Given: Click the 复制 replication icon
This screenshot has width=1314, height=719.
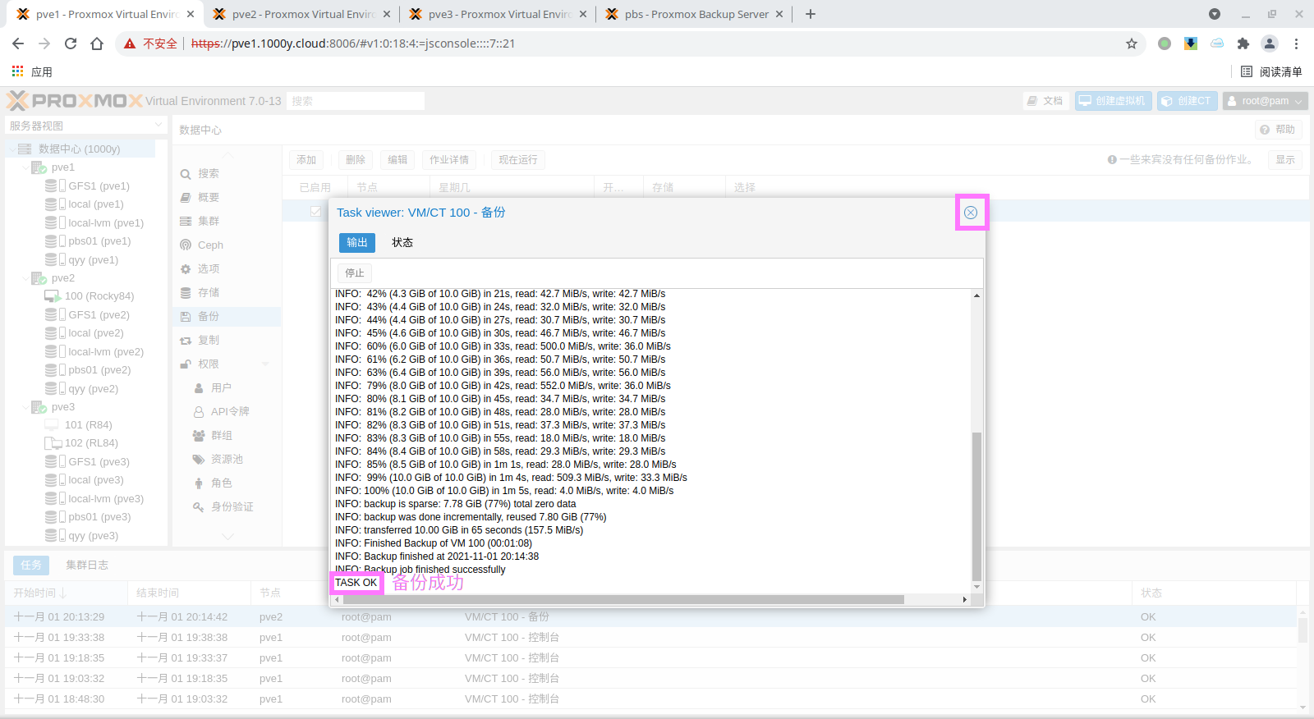Looking at the screenshot, I should [x=186, y=341].
